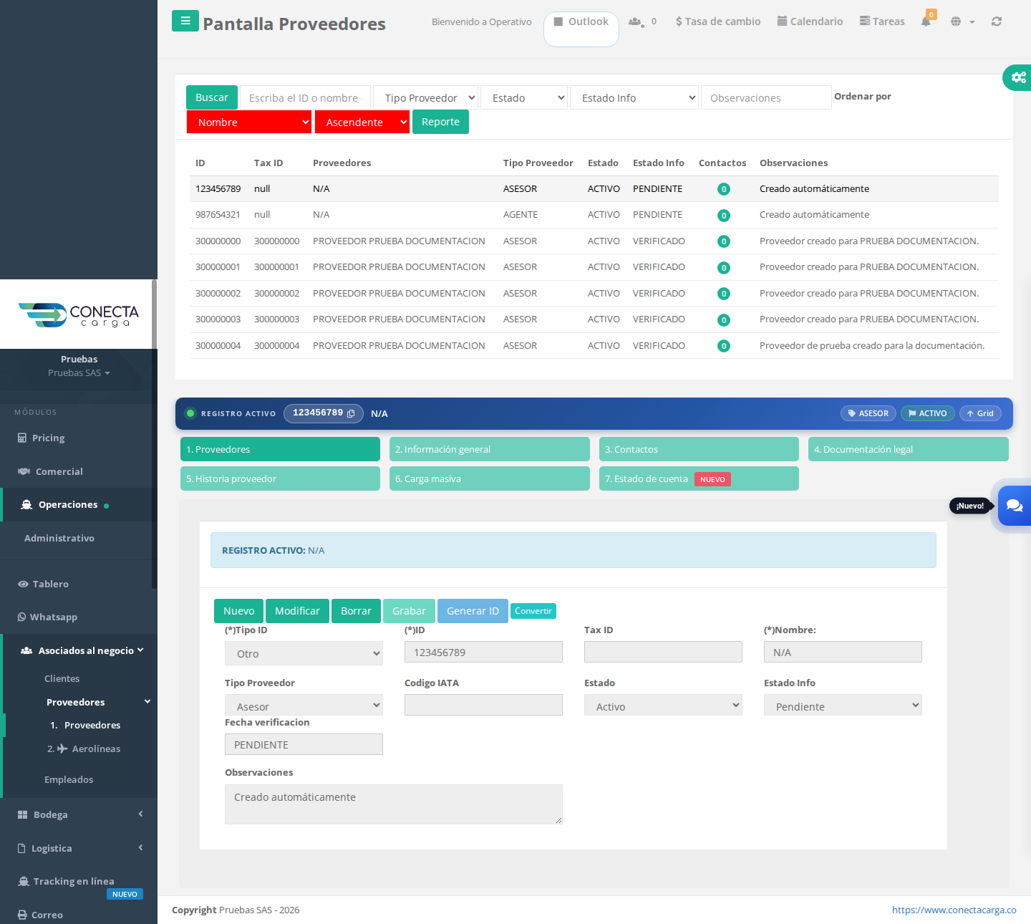This screenshot has width=1031, height=924.
Task: Click the Nuevo button in the form
Action: coord(238,611)
